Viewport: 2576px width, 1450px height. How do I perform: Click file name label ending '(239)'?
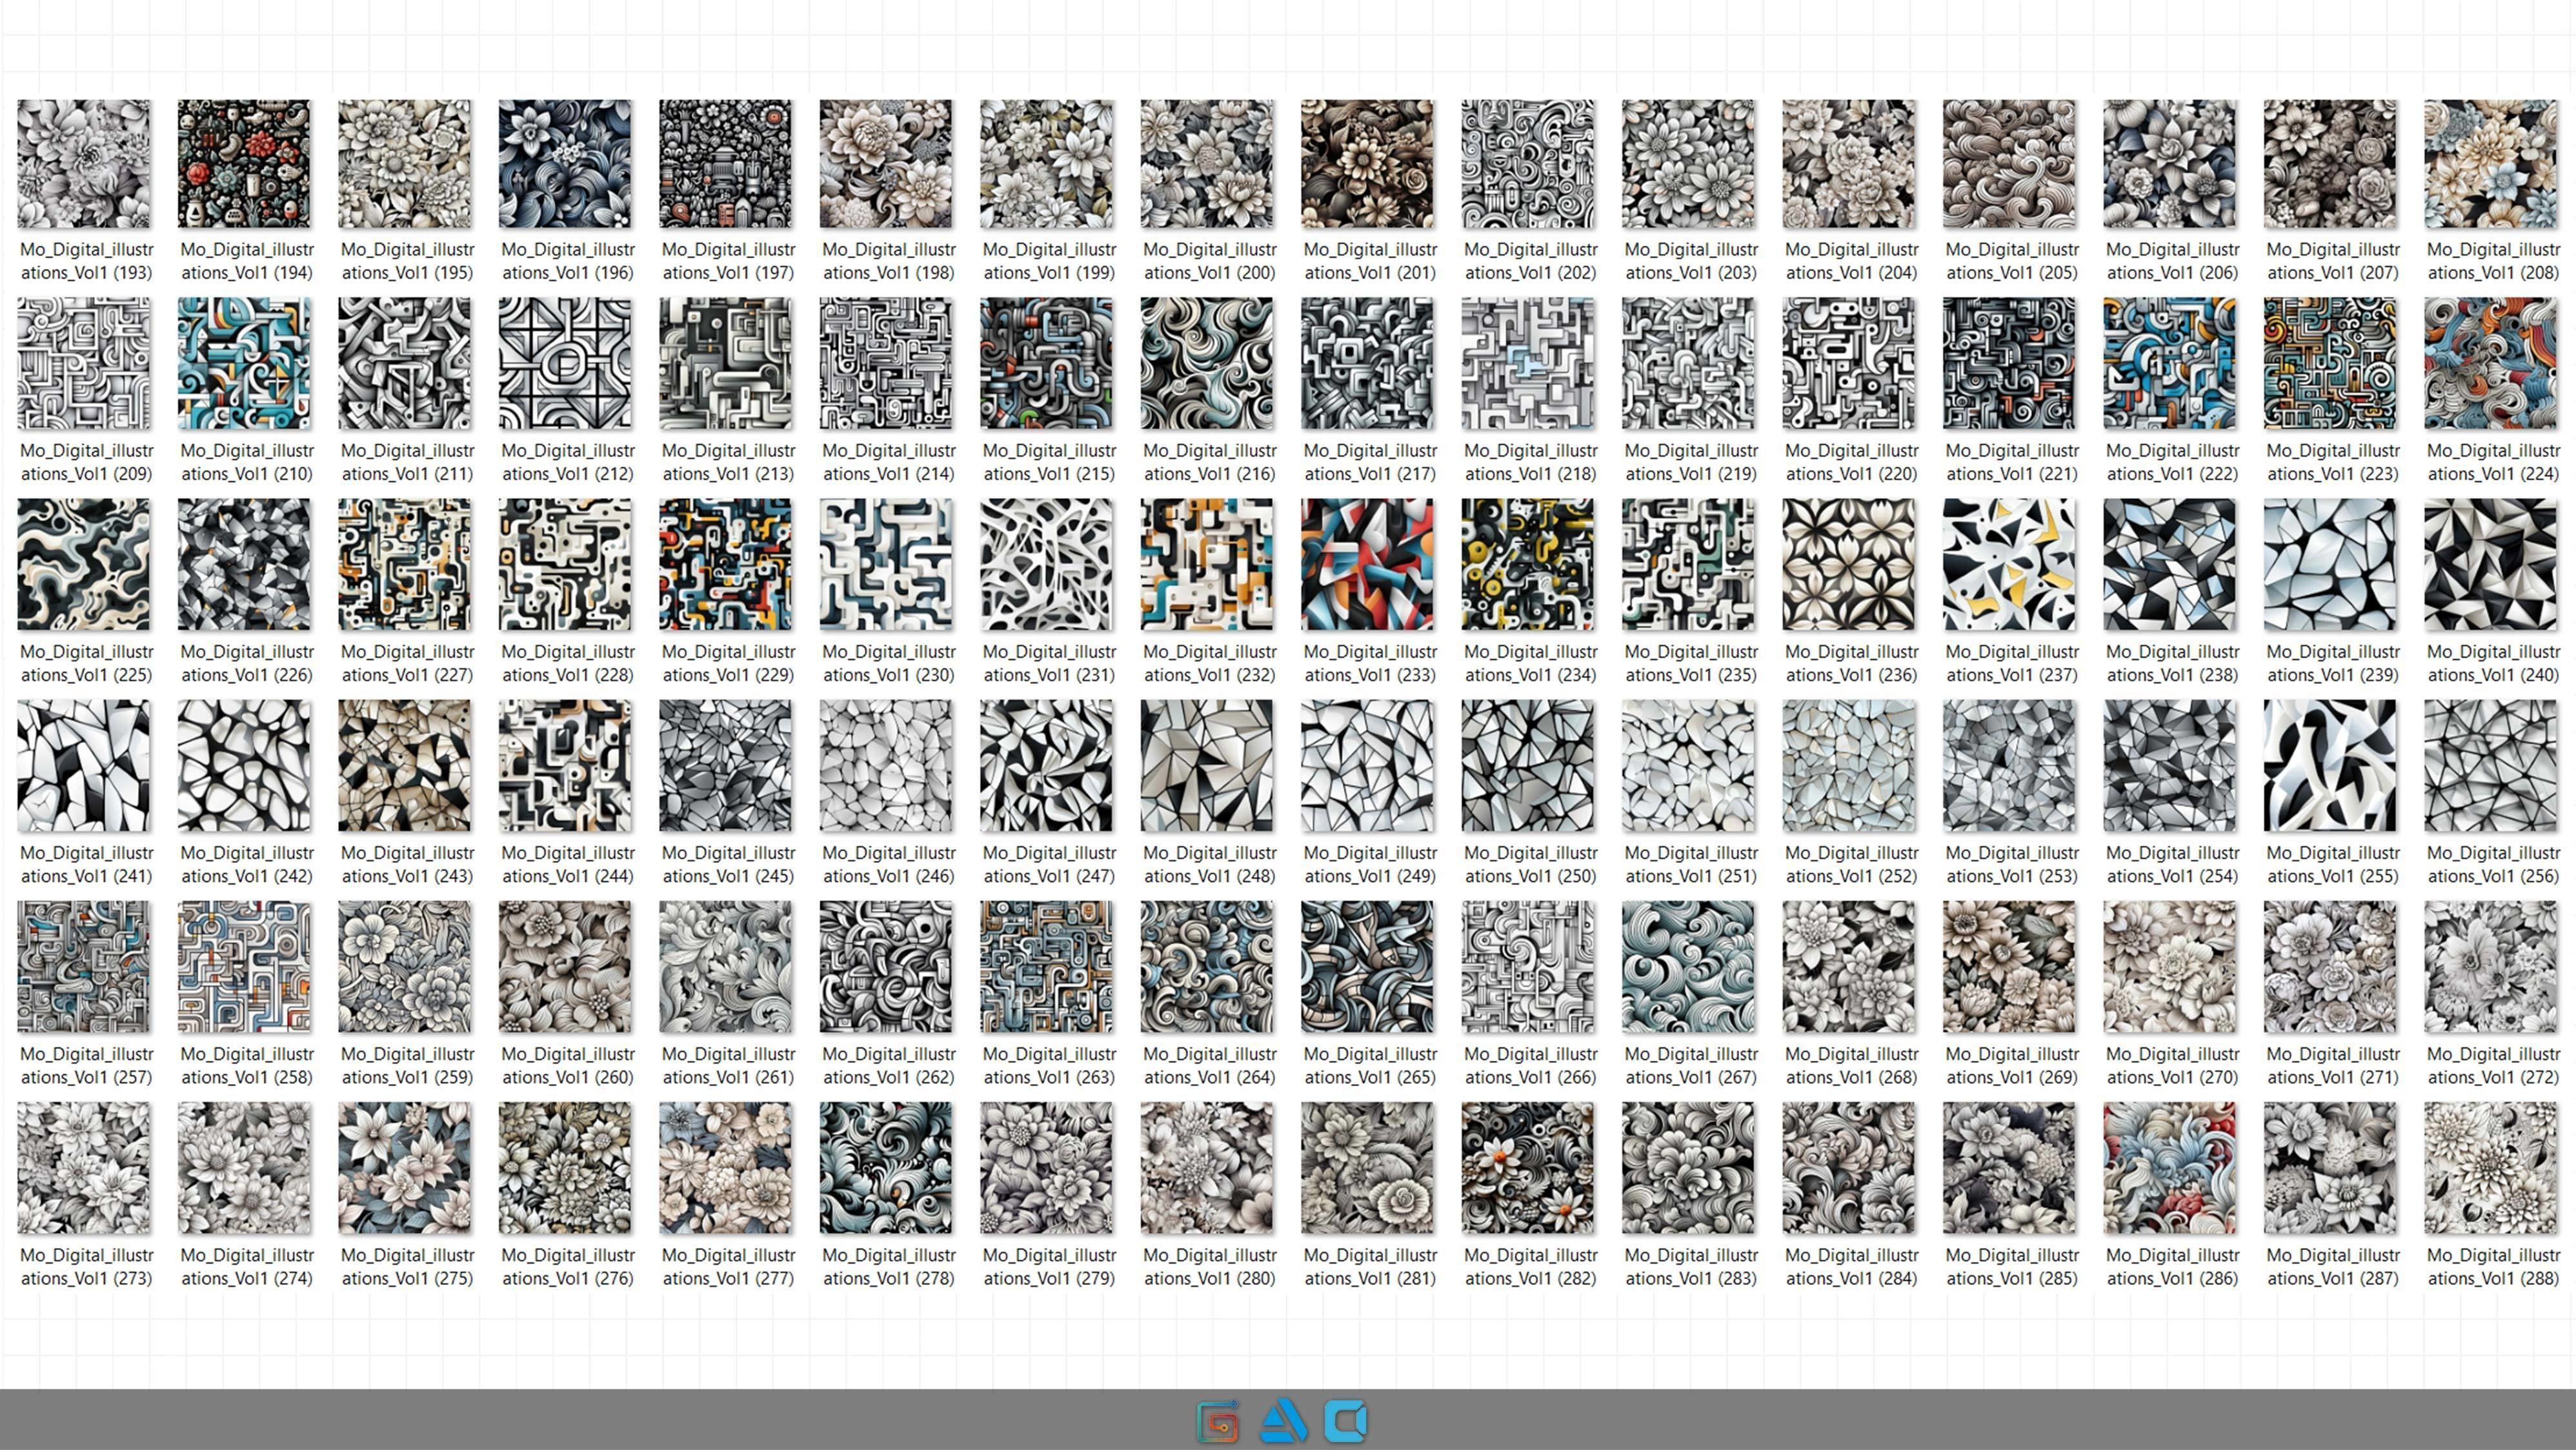point(2333,663)
